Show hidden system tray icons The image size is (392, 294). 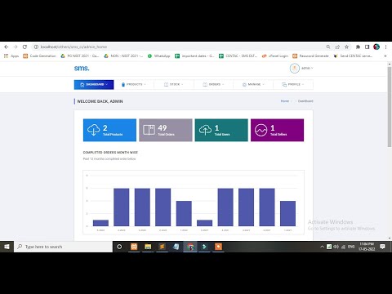[x=322, y=247]
